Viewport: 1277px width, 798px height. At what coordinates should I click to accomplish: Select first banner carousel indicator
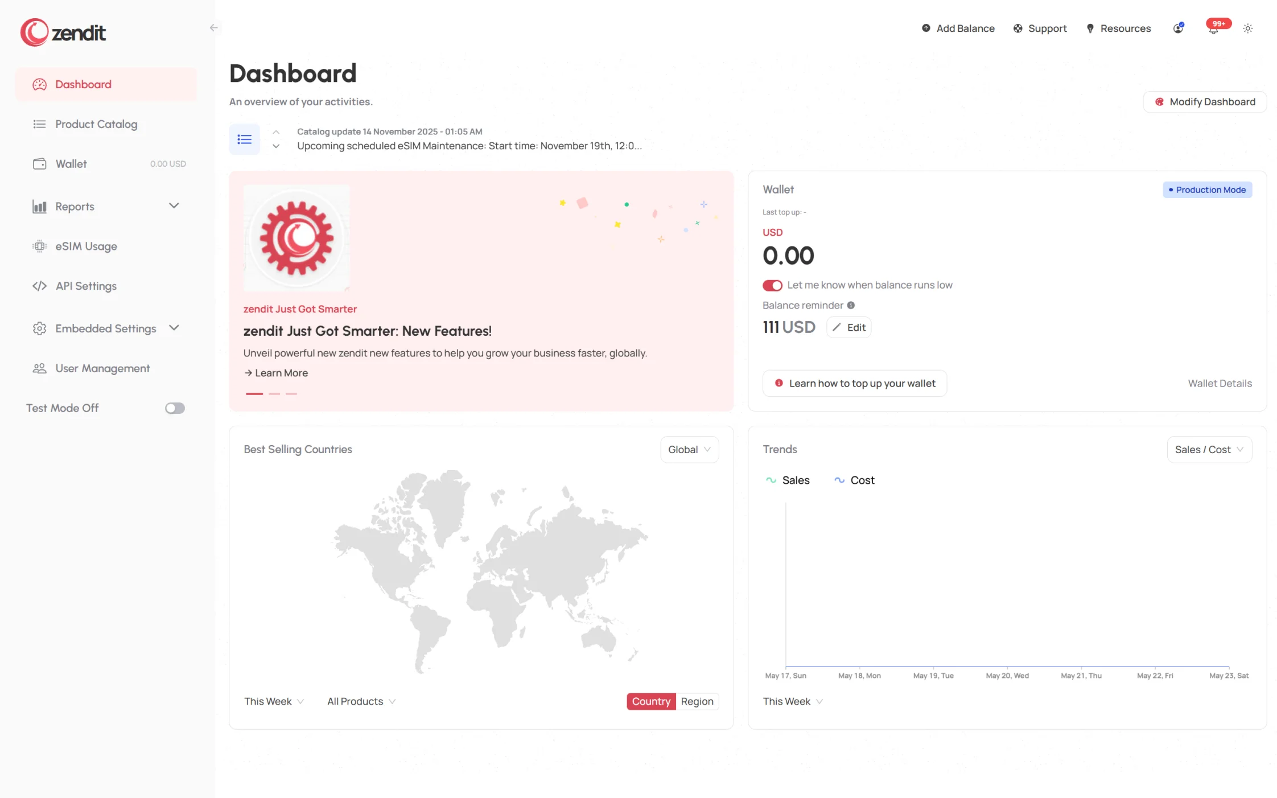click(254, 394)
